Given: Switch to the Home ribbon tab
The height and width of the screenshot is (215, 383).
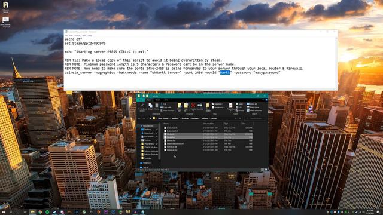Looking at the screenshot, I should click(x=149, y=100).
